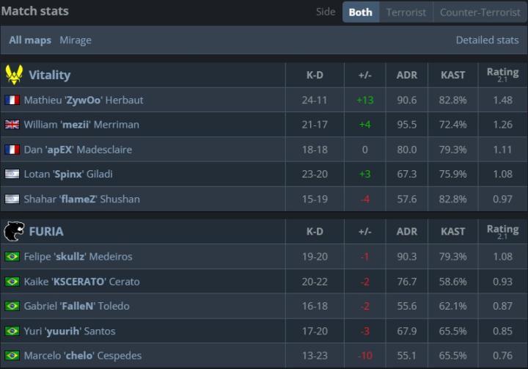The image size is (528, 369).
Task: Open Gabriel 'FalleN' Toledo player page
Action: (x=77, y=306)
